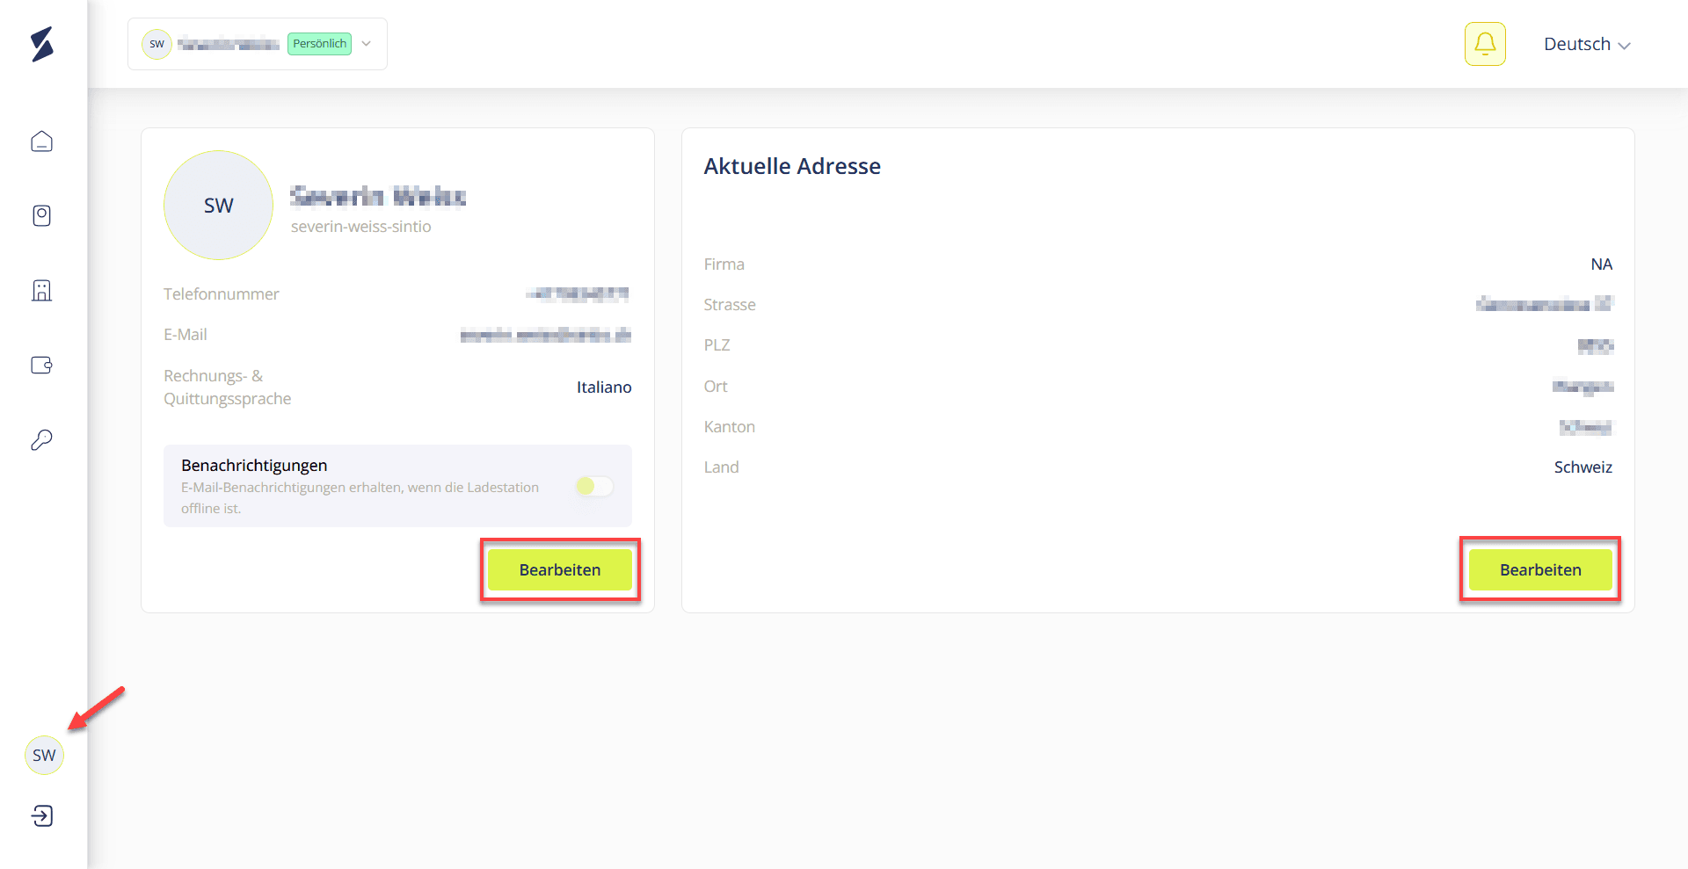Click the Benachrichtigungen heading
The width and height of the screenshot is (1688, 869).
pyautogui.click(x=254, y=465)
